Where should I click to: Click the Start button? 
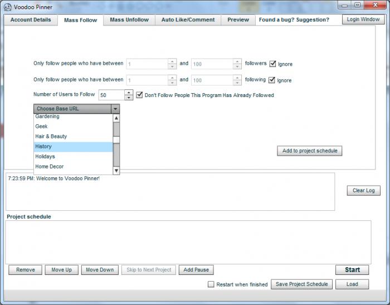point(352,270)
